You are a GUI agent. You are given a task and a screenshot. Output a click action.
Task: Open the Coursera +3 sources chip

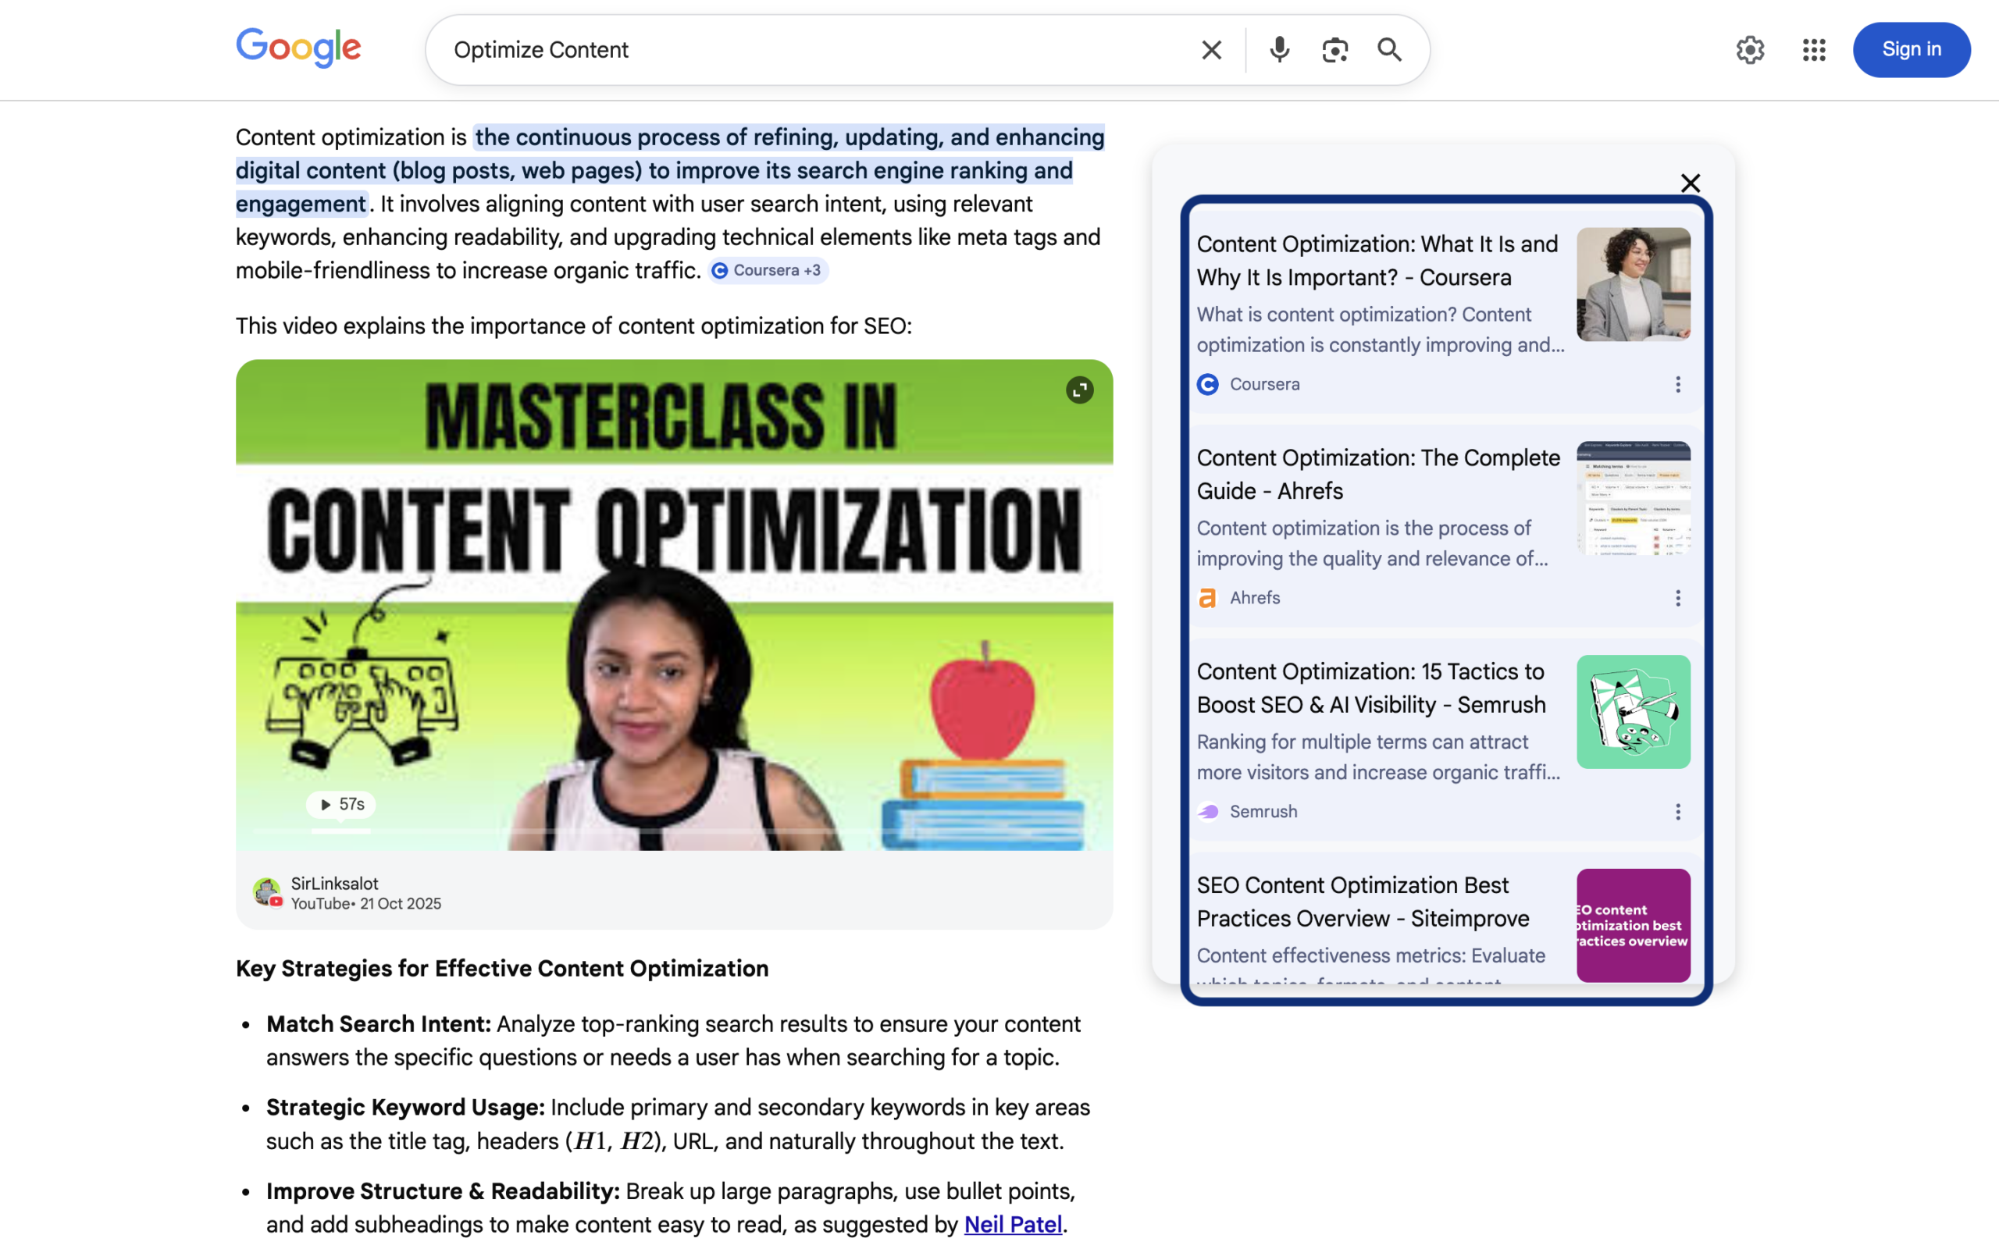click(768, 270)
